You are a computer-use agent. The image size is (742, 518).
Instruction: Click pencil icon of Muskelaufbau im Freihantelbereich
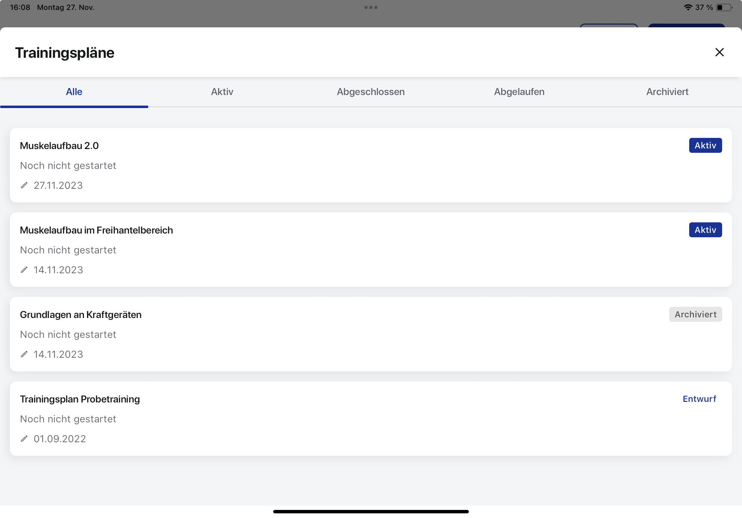(24, 270)
